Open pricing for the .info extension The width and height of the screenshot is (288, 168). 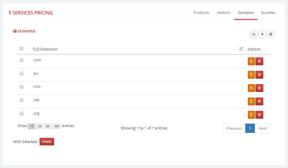[x=251, y=88]
